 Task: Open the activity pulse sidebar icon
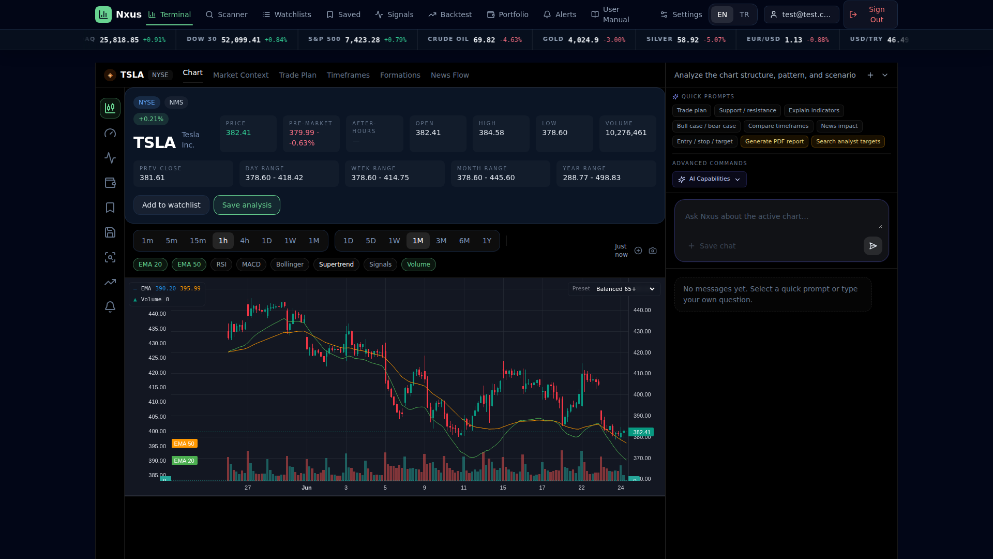click(x=110, y=158)
